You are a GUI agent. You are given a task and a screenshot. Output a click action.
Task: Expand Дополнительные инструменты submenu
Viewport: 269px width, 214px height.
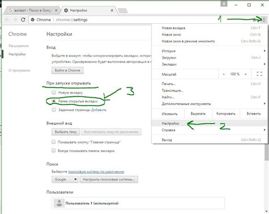coord(209,104)
